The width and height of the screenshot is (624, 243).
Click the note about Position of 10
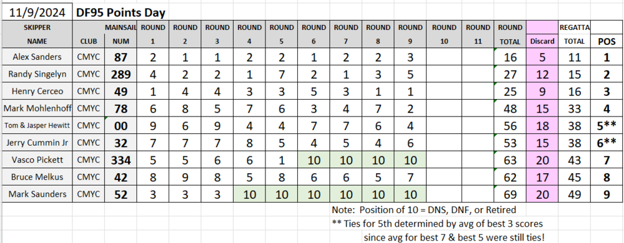point(424,209)
